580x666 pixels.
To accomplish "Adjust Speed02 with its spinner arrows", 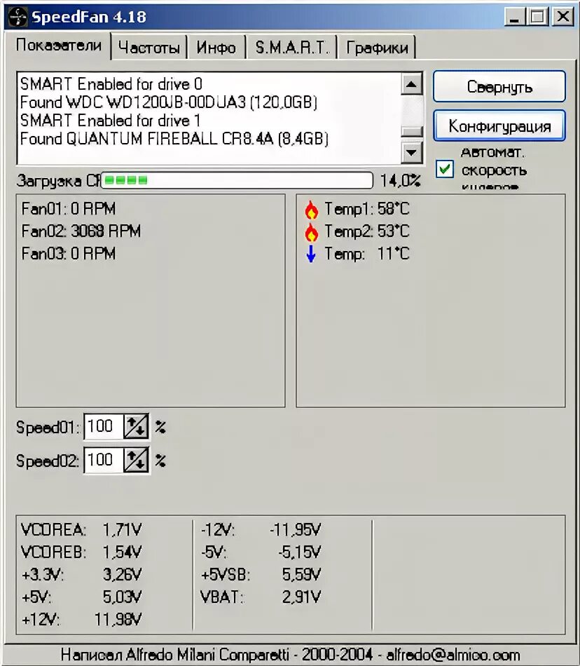I will 136,460.
